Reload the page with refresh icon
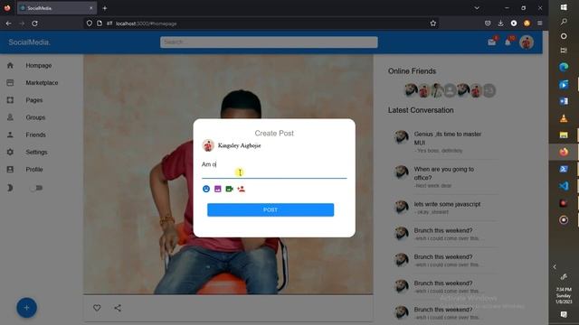 point(34,23)
